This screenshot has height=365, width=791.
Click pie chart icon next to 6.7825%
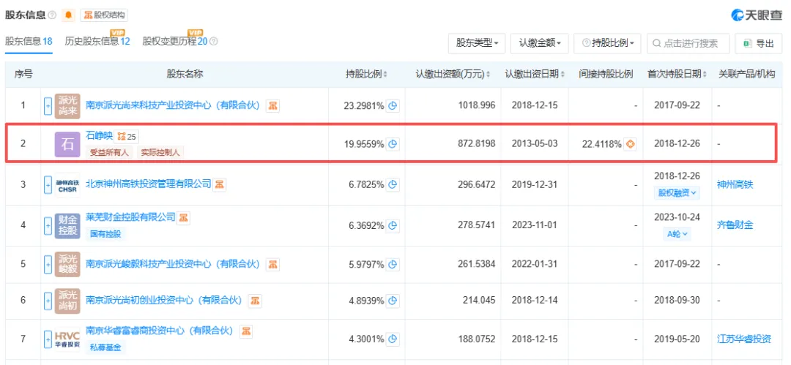[393, 184]
